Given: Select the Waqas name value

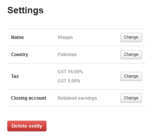Looking at the screenshot, I should click(65, 37).
